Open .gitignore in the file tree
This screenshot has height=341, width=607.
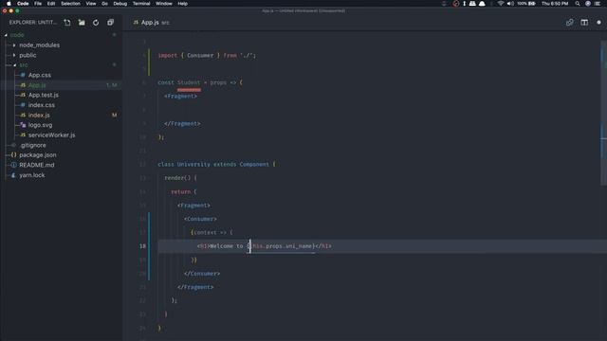pyautogui.click(x=33, y=145)
